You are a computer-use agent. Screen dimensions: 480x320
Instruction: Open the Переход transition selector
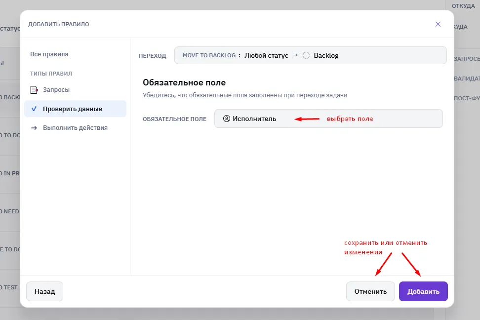(x=311, y=55)
